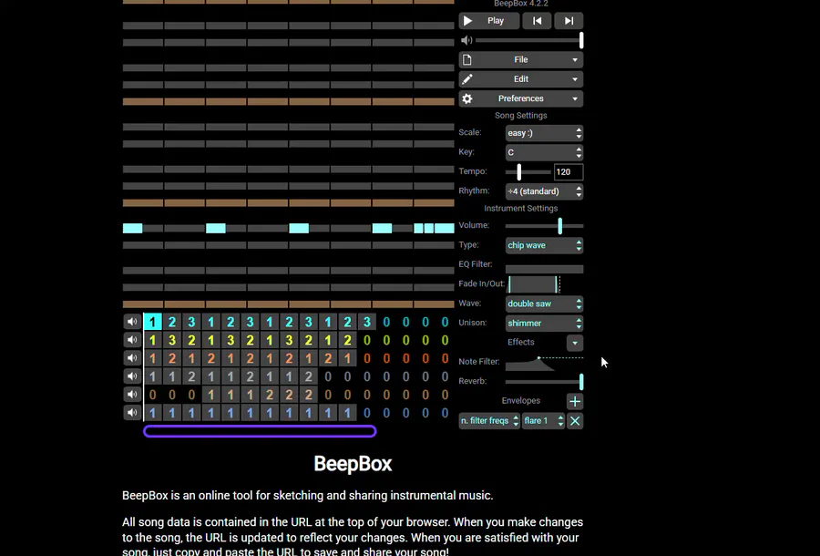Skip to the next bar
Screen dimensions: 820x556
tap(569, 21)
